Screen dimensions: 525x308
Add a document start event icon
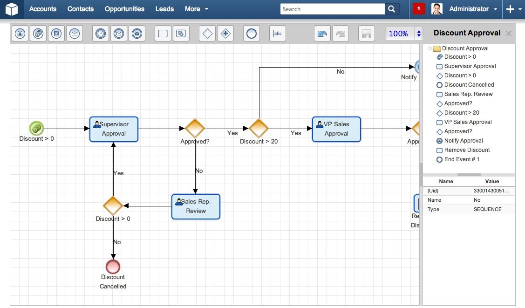[x=56, y=34]
